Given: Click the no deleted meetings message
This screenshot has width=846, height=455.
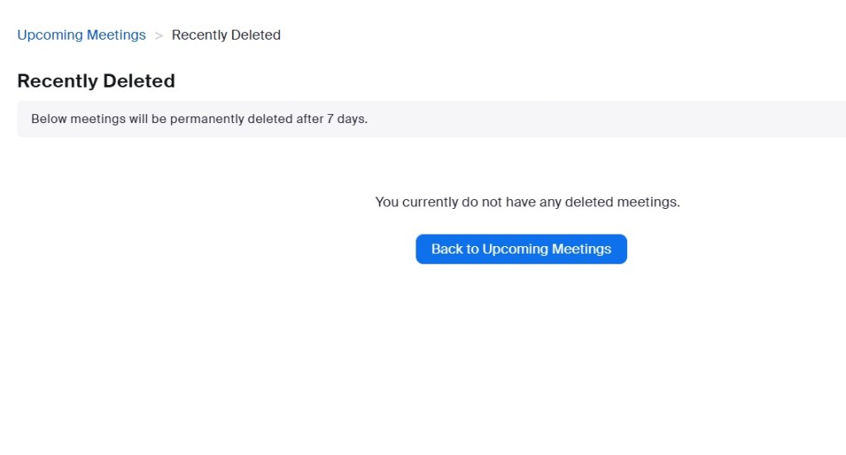Looking at the screenshot, I should point(527,201).
